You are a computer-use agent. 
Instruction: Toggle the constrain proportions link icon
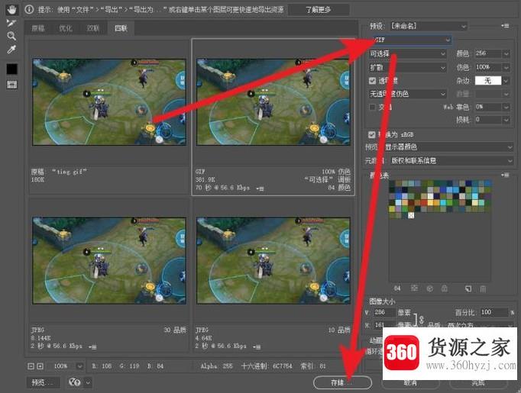[x=422, y=320]
